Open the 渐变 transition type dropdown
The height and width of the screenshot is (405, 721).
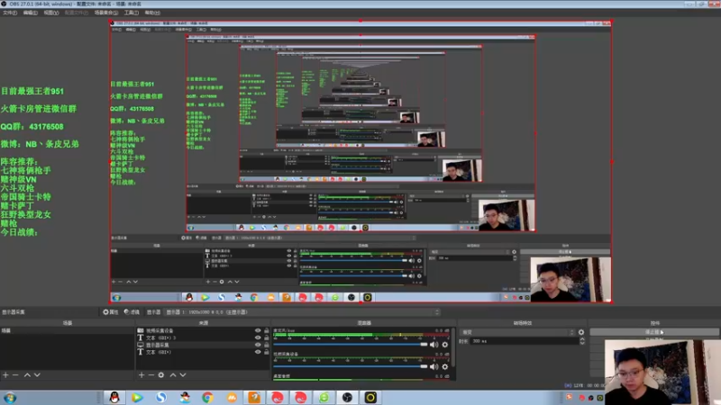coord(517,332)
